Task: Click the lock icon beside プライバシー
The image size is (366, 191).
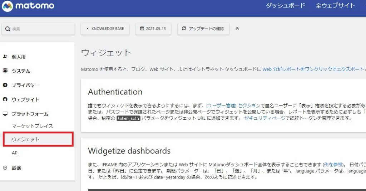Action: point(5,85)
